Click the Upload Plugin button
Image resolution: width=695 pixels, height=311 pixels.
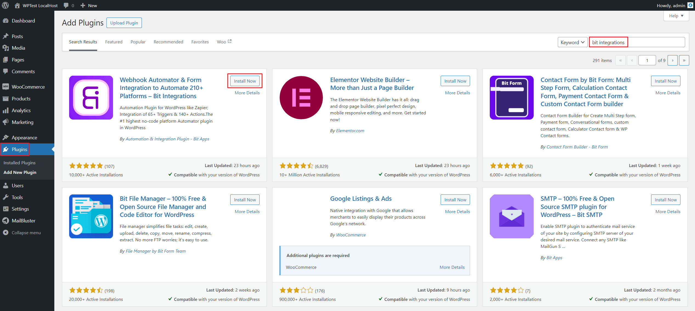point(124,23)
